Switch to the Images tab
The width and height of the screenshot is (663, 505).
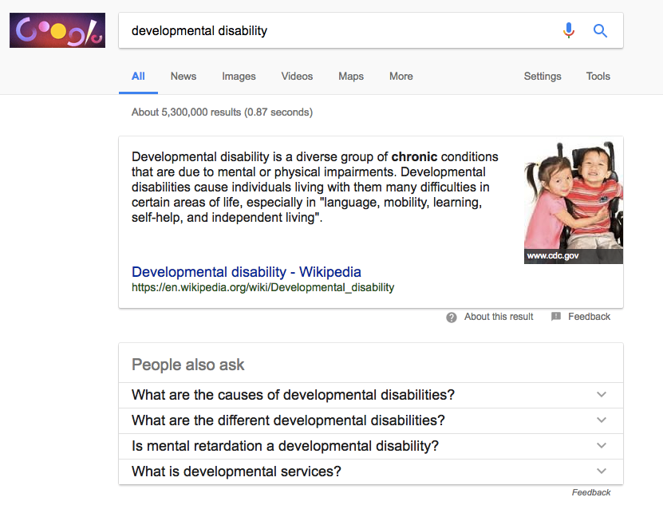pyautogui.click(x=239, y=77)
